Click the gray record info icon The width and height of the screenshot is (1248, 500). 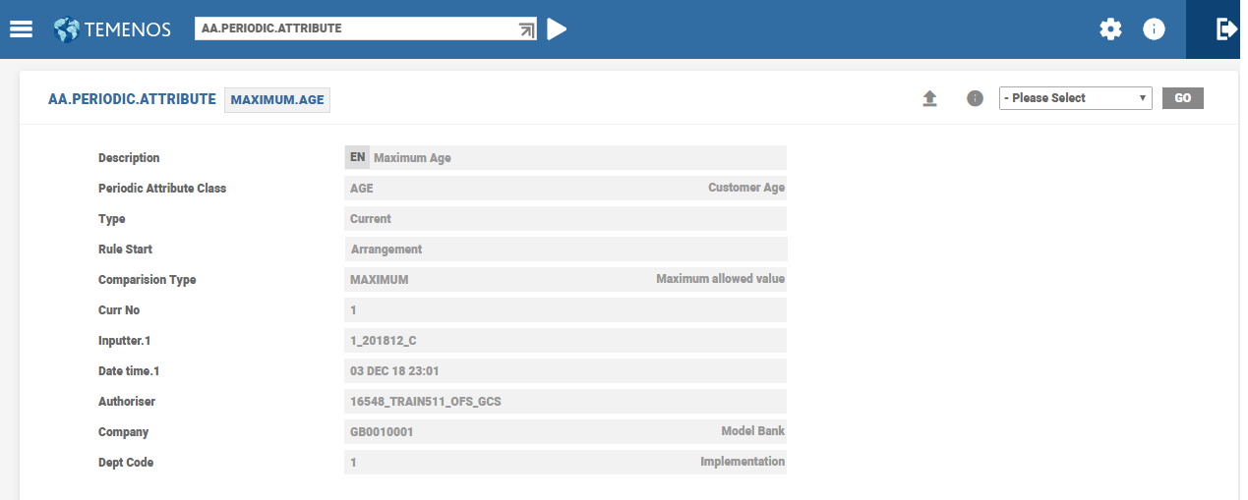tap(975, 98)
